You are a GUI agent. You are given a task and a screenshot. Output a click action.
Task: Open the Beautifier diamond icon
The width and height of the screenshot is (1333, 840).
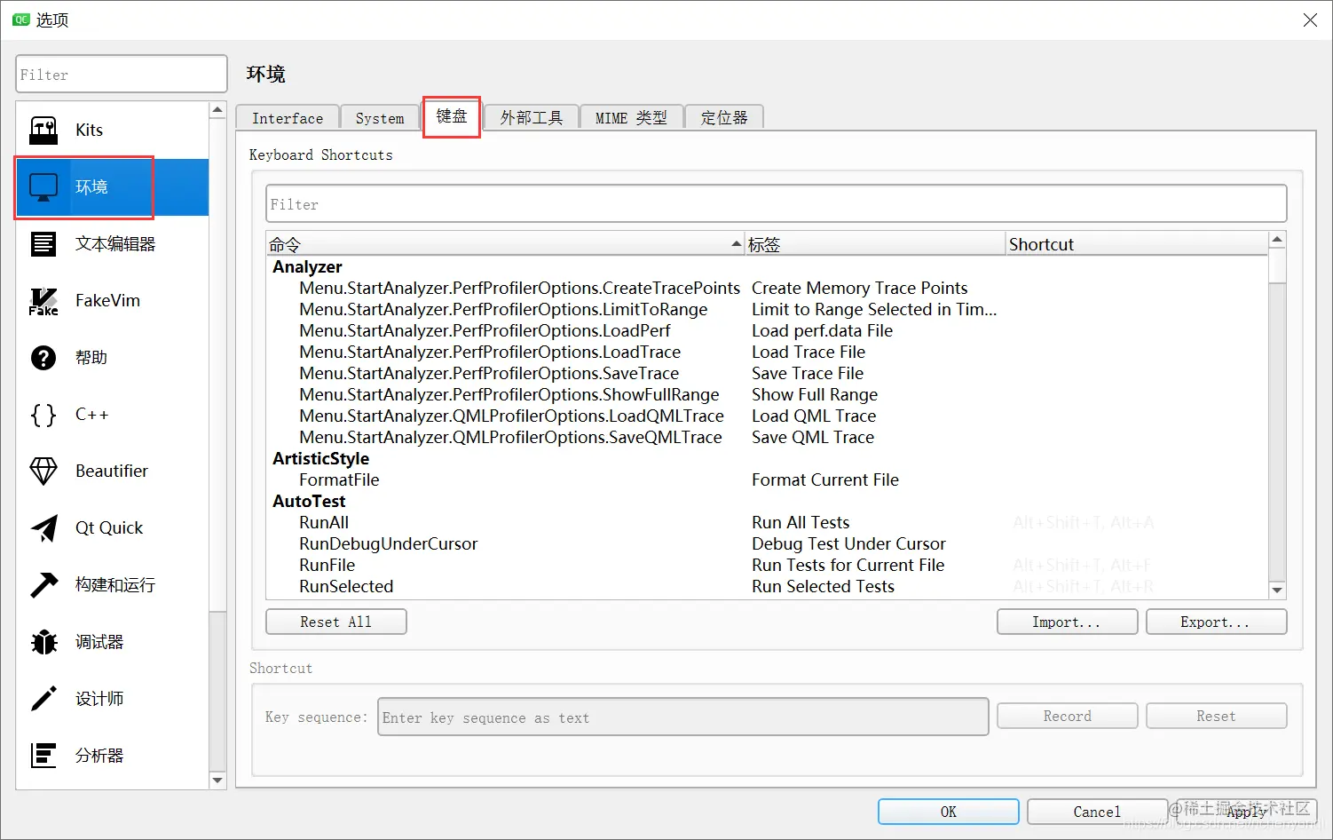tap(43, 472)
